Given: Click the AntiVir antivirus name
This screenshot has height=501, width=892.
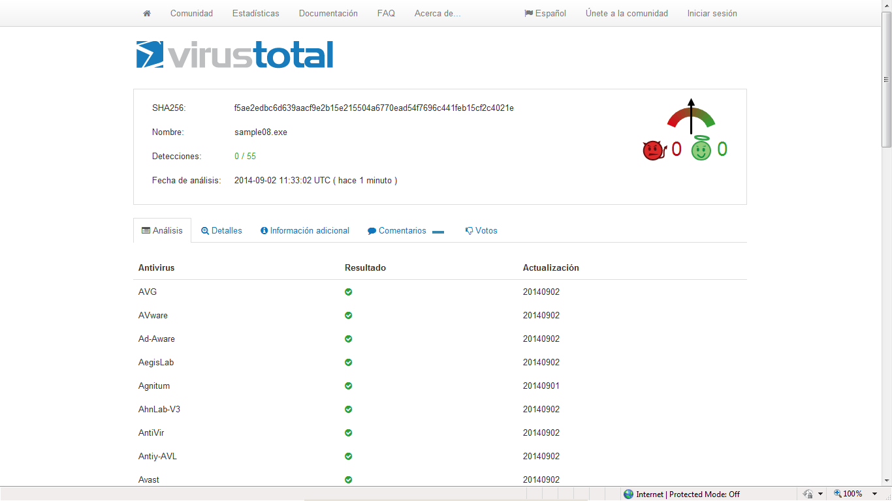Looking at the screenshot, I should [x=151, y=433].
